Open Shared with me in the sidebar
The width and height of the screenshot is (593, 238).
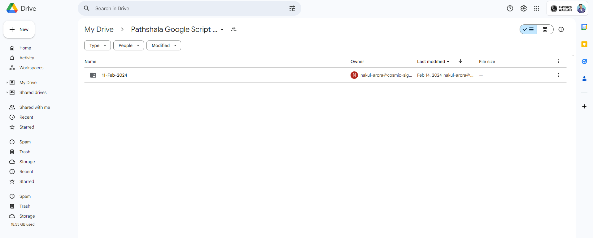35,107
